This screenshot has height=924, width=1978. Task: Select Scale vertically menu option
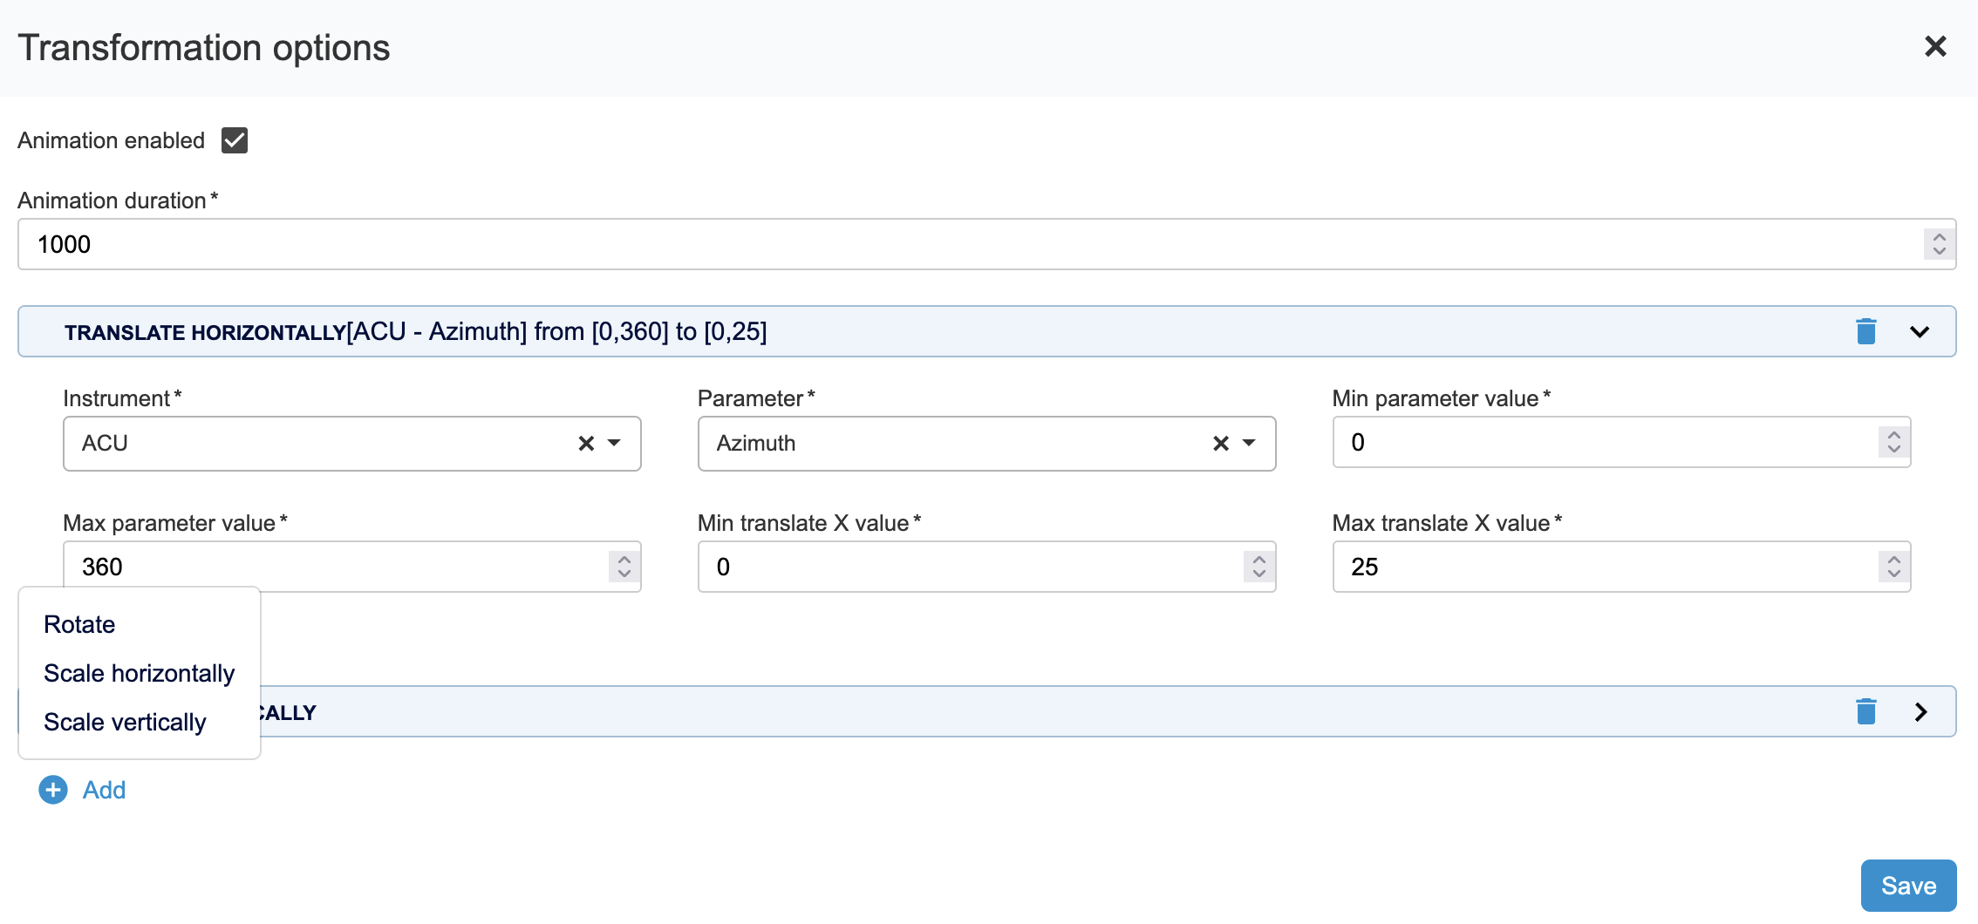pyautogui.click(x=125, y=722)
